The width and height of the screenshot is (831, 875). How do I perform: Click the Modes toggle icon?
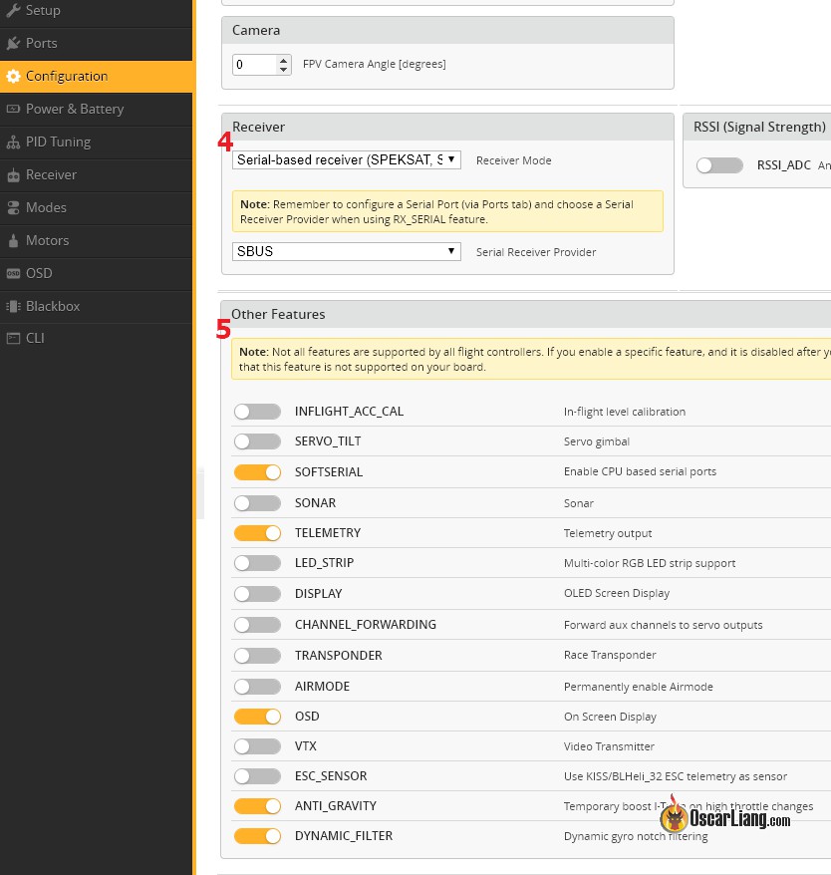pos(13,207)
